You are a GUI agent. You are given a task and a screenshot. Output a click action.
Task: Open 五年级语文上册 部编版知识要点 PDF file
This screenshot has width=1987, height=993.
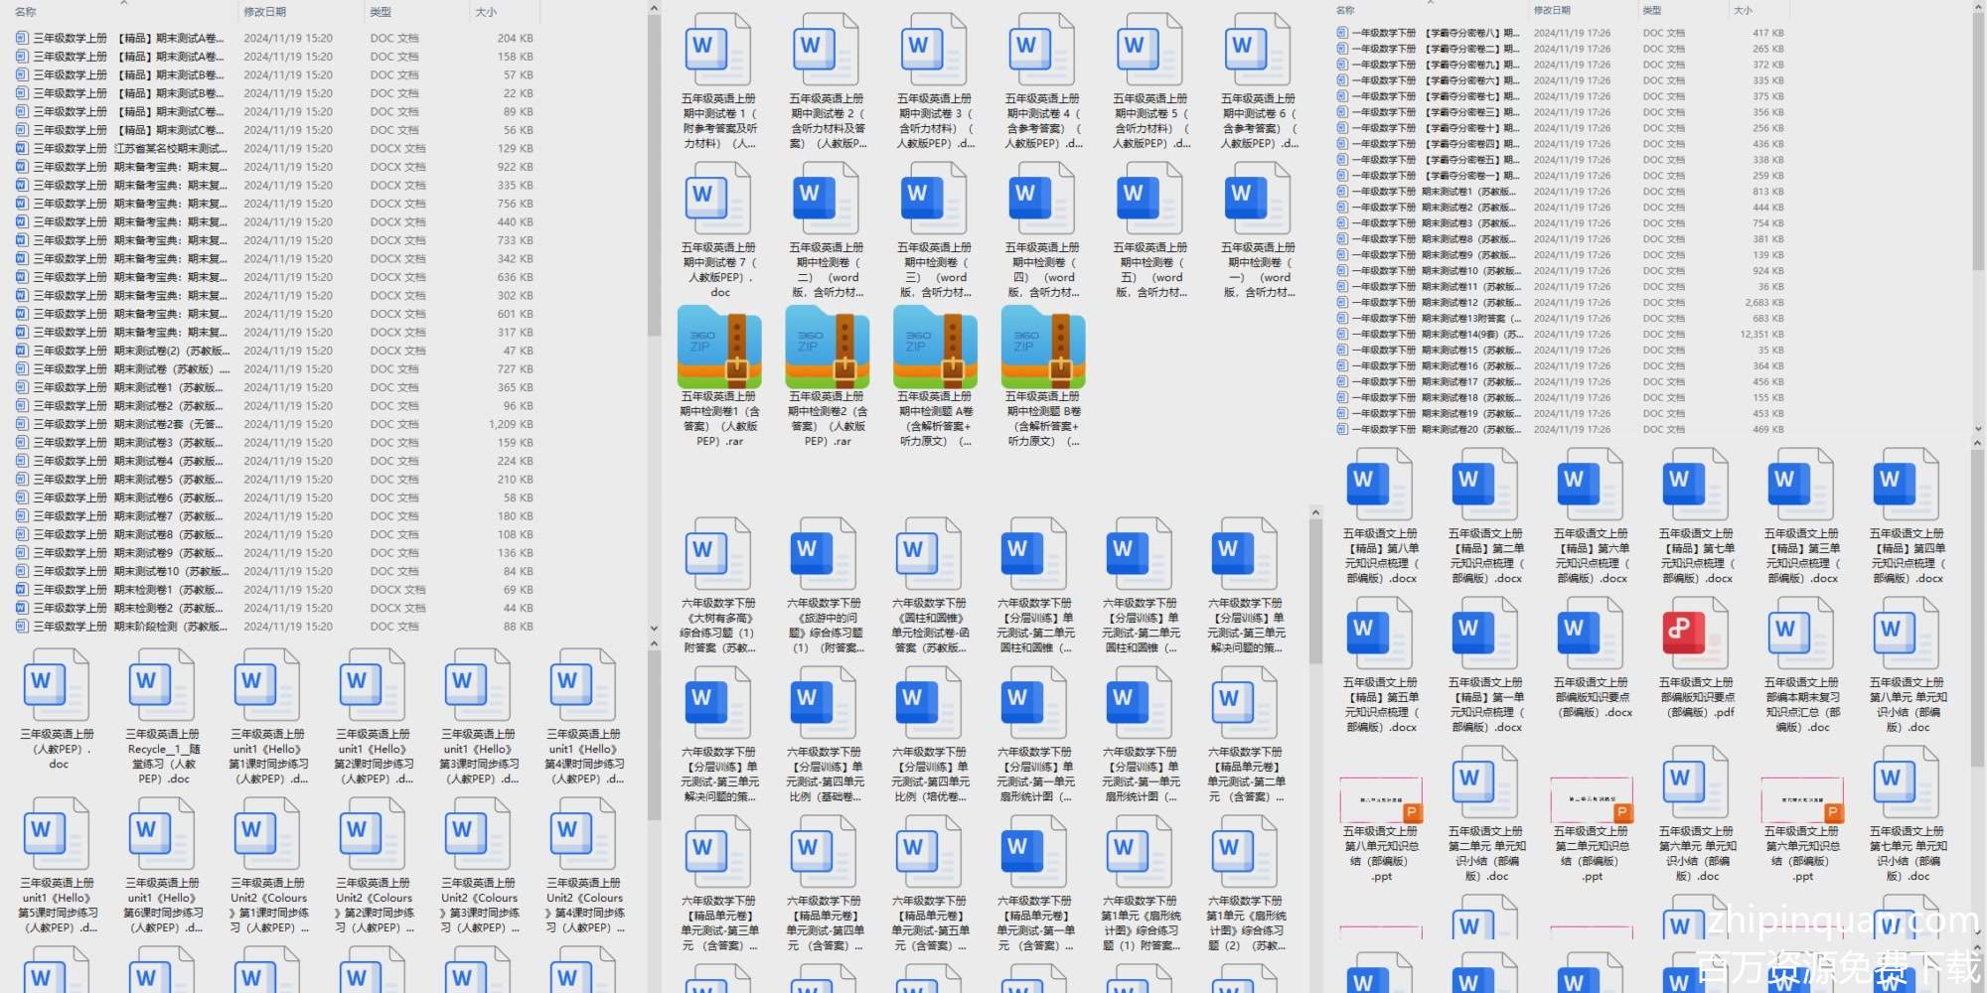pyautogui.click(x=1695, y=637)
